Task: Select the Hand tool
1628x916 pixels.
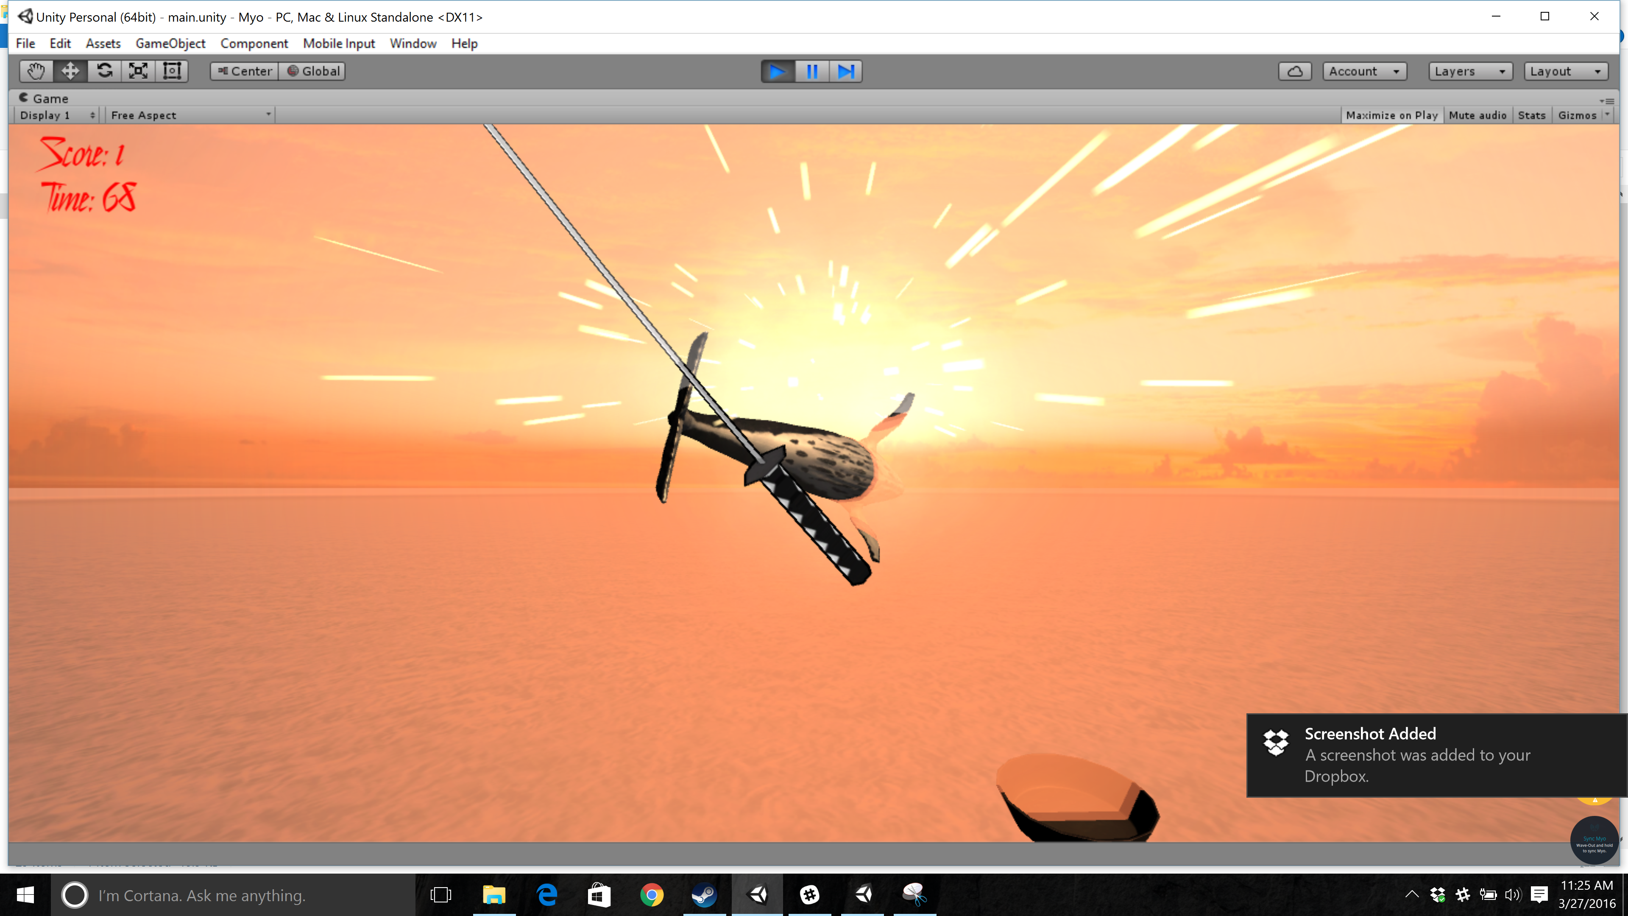Action: [x=36, y=71]
